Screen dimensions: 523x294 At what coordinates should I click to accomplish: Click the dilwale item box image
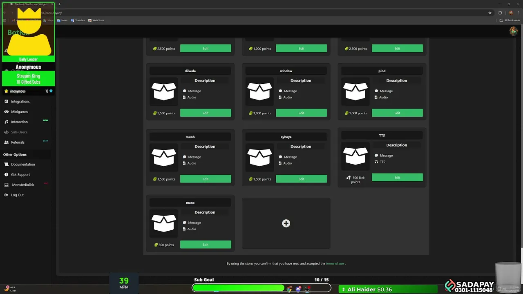click(164, 91)
